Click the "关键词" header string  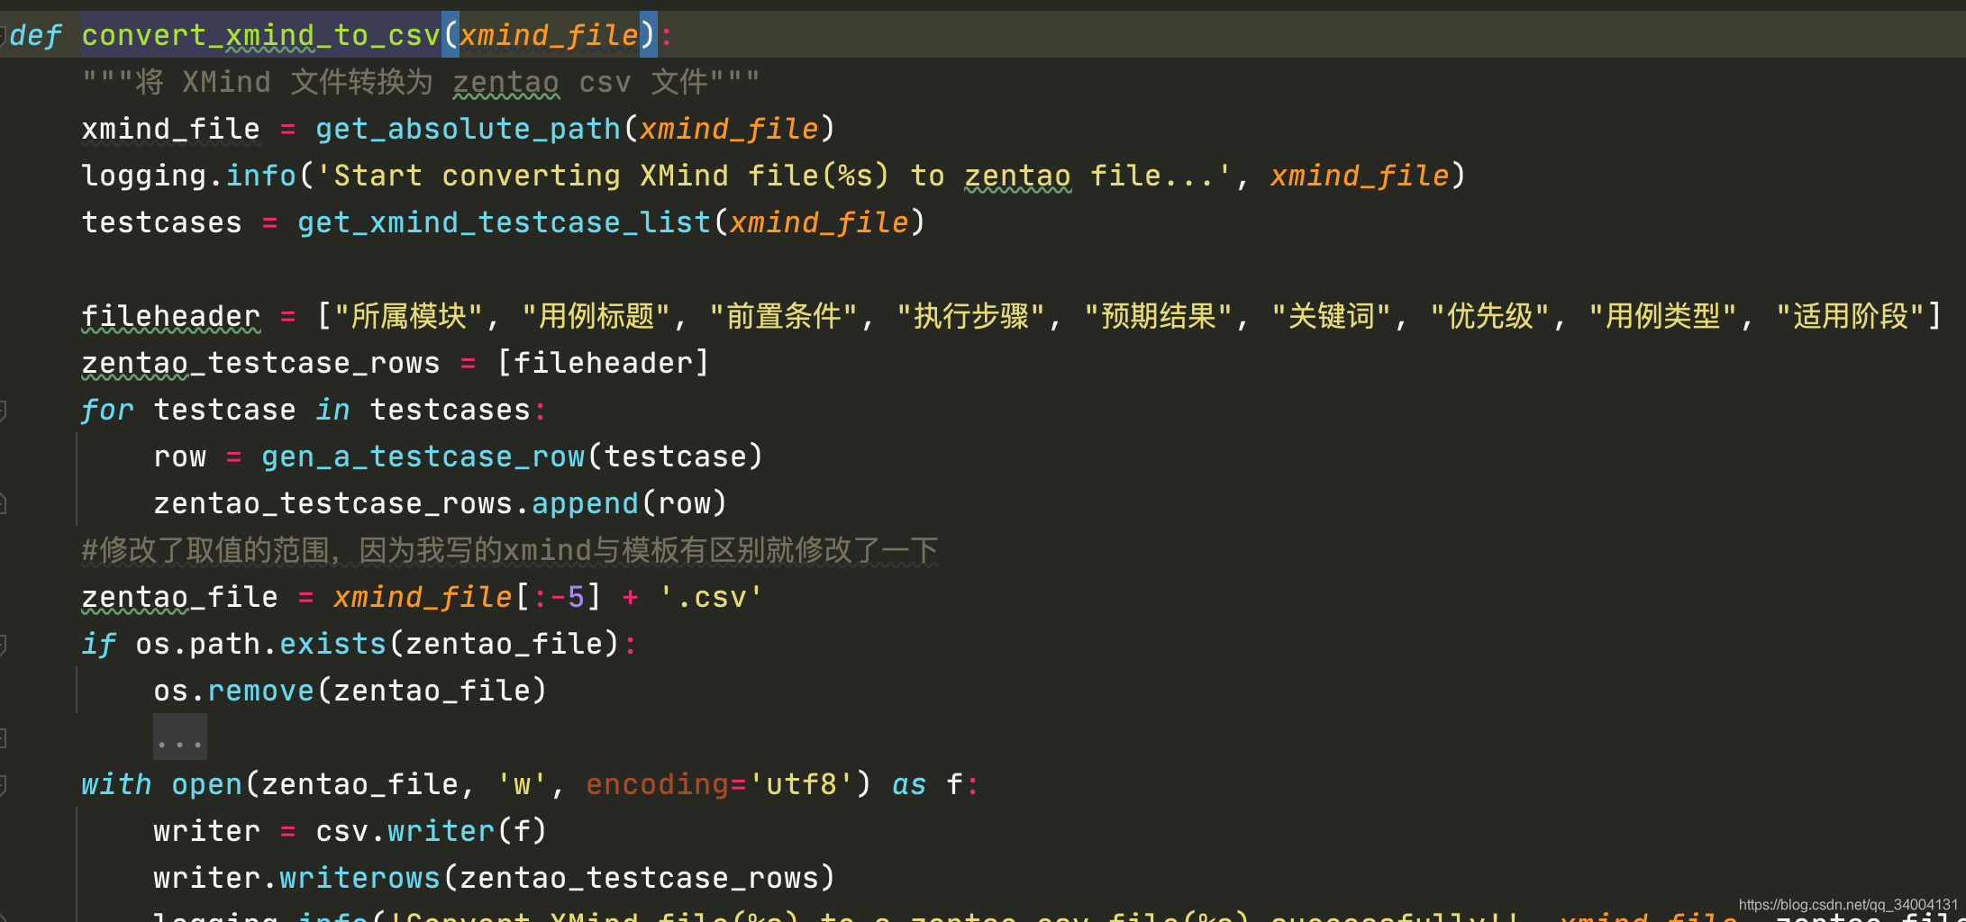click(1331, 317)
